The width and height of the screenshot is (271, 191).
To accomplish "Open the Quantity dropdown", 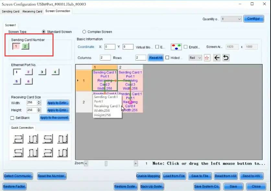I will click(231, 19).
